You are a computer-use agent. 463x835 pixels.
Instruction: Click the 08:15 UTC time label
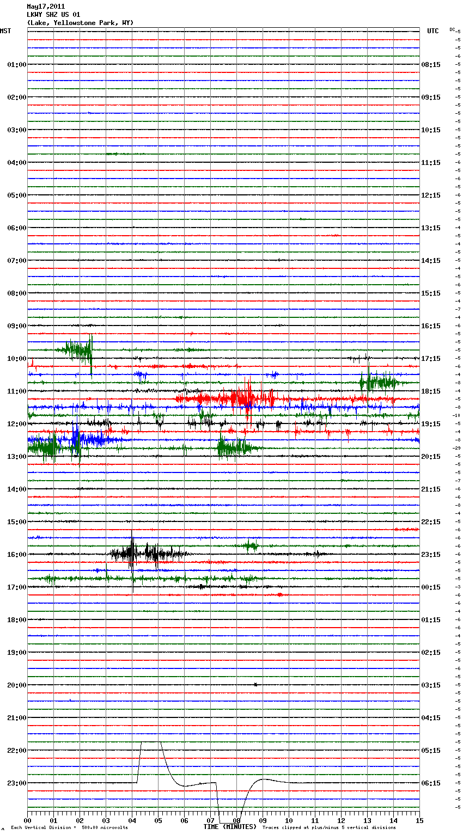pyautogui.click(x=431, y=65)
